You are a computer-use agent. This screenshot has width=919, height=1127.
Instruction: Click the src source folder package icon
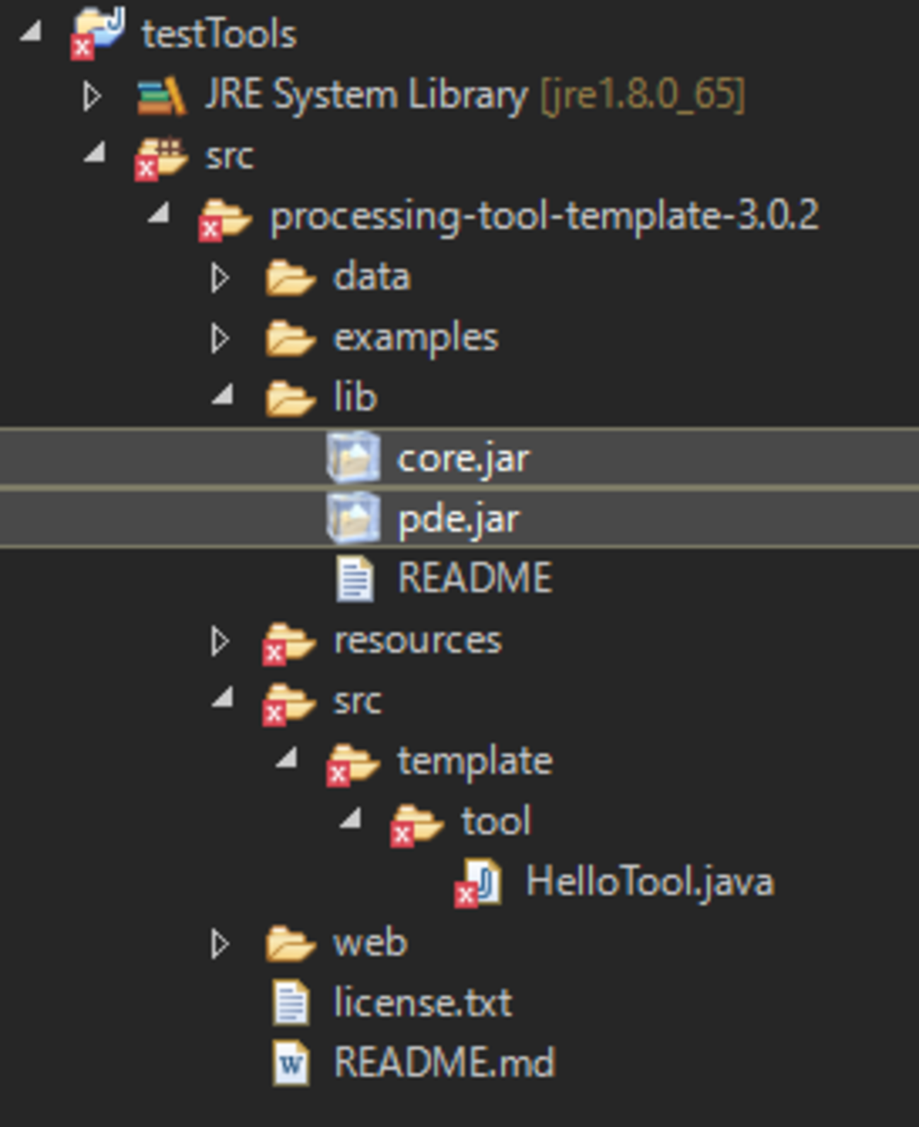click(x=161, y=157)
